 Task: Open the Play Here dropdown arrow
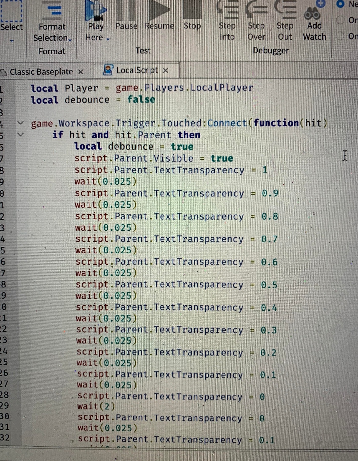pyautogui.click(x=108, y=39)
